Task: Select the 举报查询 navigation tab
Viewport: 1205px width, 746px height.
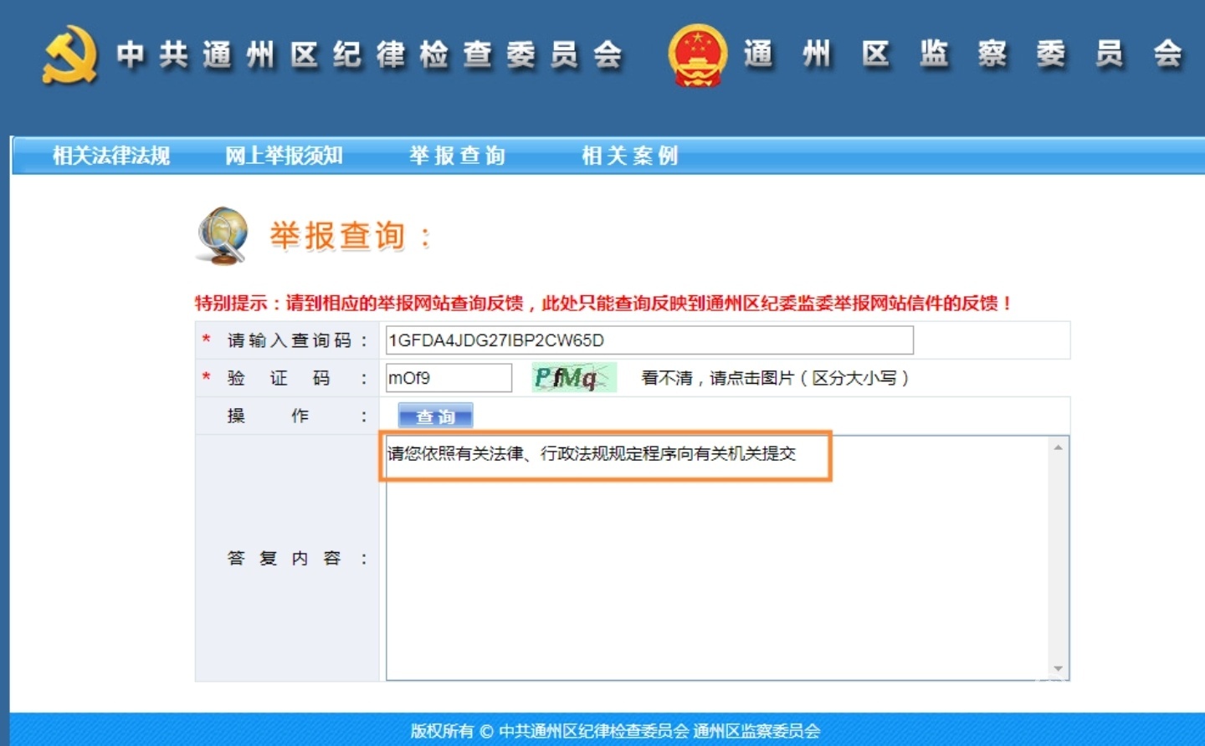Action: point(457,156)
